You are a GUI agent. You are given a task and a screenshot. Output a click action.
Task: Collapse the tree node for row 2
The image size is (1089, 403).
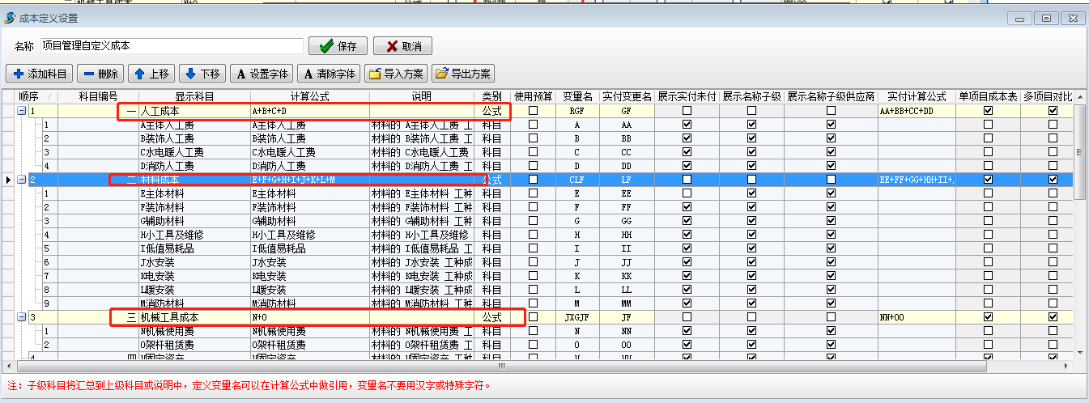coord(22,179)
